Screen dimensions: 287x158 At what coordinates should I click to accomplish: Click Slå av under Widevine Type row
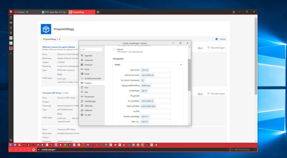click(60, 74)
